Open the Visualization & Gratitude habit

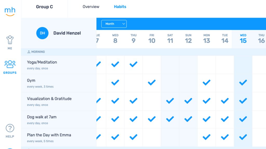coord(59,101)
